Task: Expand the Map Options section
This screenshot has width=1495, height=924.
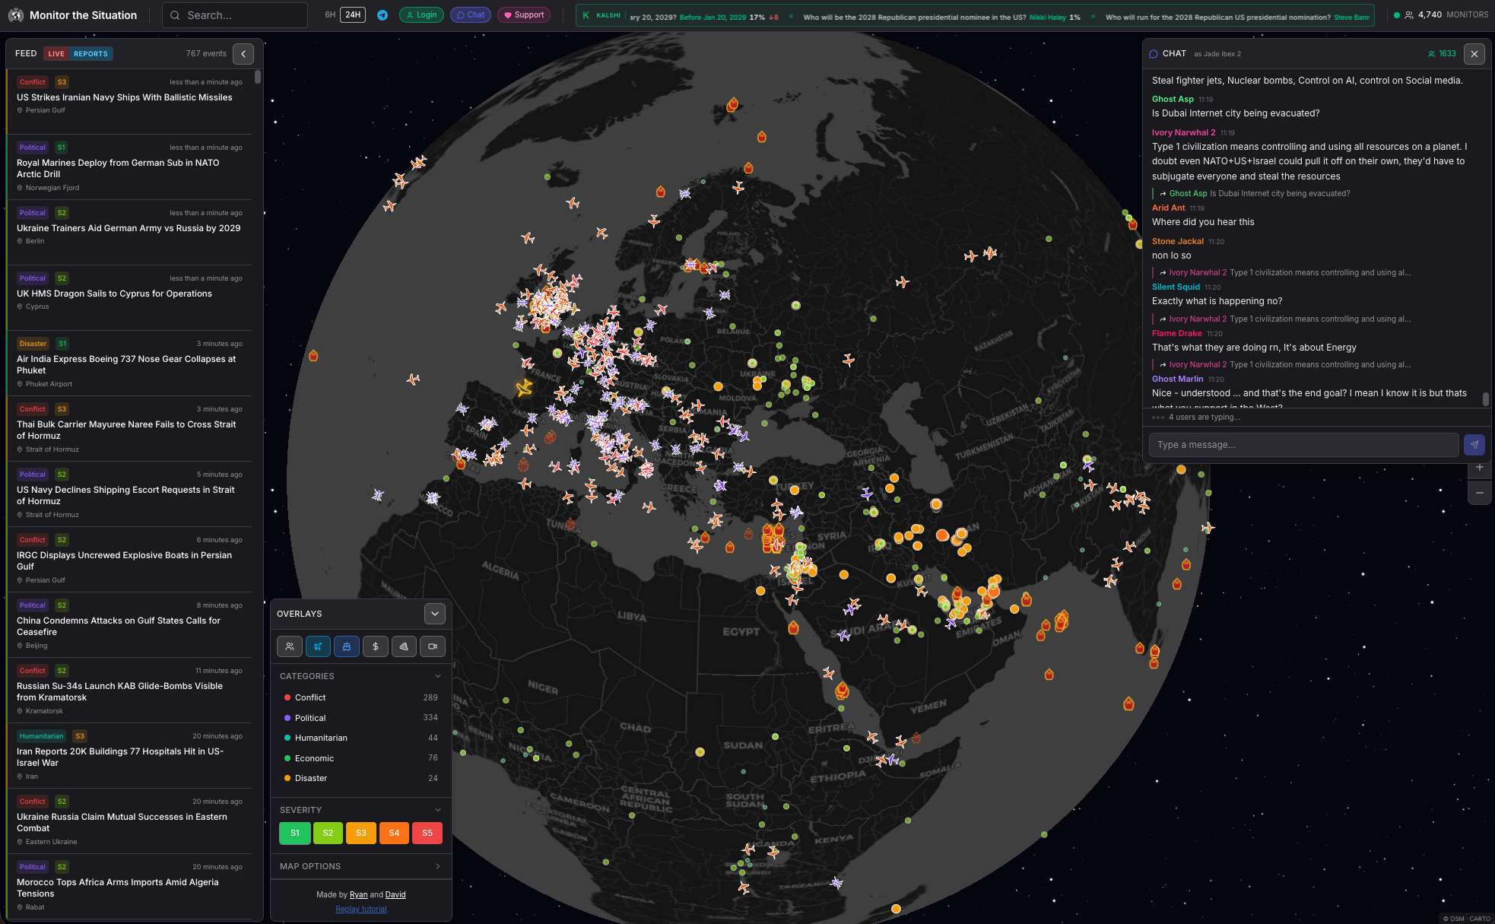Action: 360,866
